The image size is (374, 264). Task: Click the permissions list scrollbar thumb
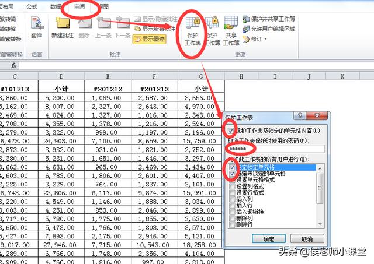click(320, 188)
